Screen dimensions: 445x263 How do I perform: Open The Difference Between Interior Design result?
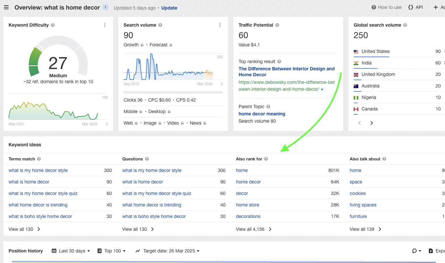click(x=286, y=72)
